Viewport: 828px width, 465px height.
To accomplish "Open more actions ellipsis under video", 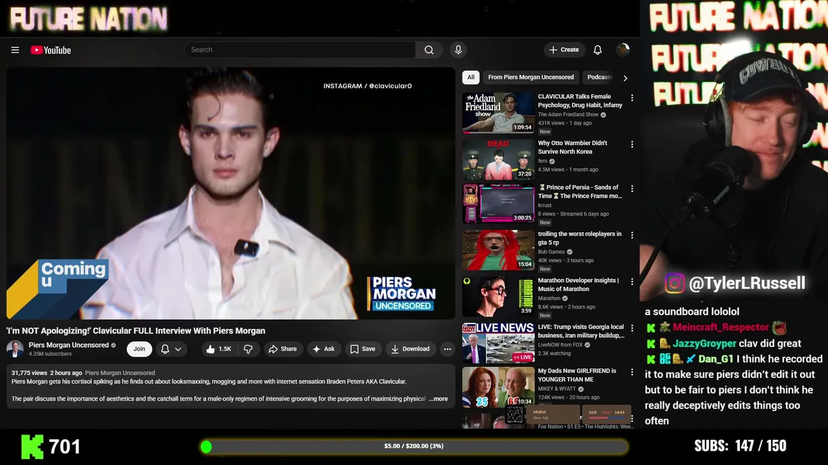I will (x=447, y=349).
